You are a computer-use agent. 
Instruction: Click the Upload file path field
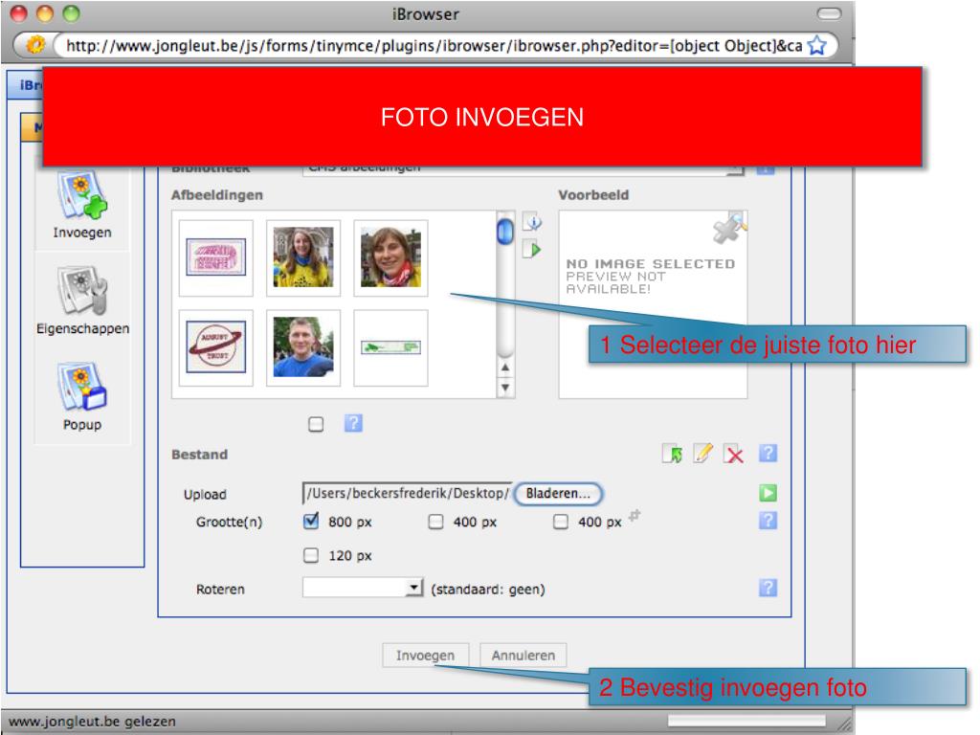[407, 493]
